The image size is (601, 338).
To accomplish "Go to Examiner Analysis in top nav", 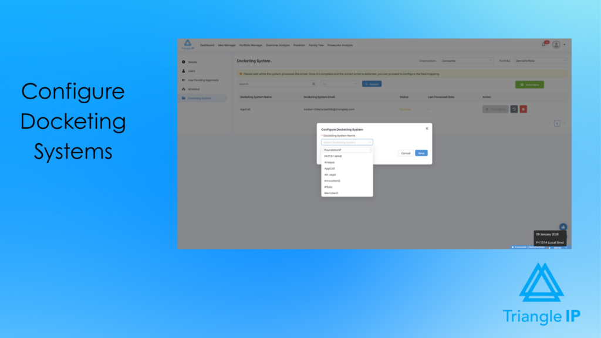I will (x=278, y=45).
